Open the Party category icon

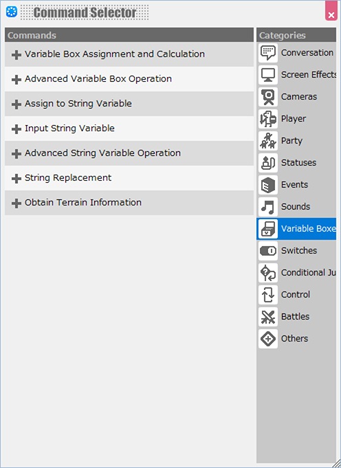point(268,141)
